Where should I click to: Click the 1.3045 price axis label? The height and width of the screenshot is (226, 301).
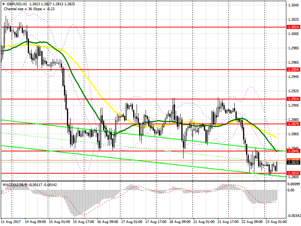[x=294, y=5]
